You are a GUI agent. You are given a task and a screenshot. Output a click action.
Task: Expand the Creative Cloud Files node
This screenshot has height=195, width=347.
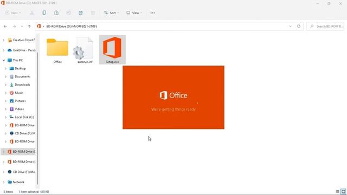click(4, 40)
